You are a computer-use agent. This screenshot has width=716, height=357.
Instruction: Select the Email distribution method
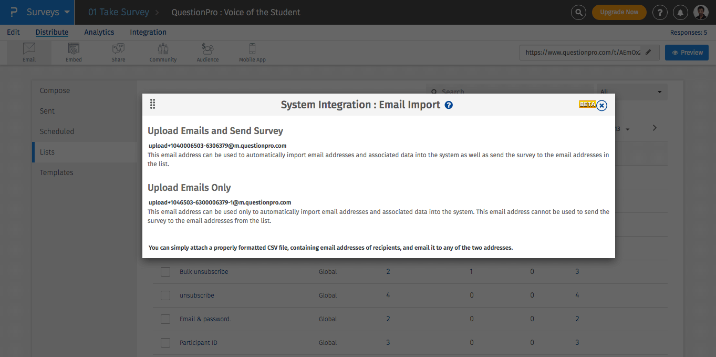(x=29, y=52)
